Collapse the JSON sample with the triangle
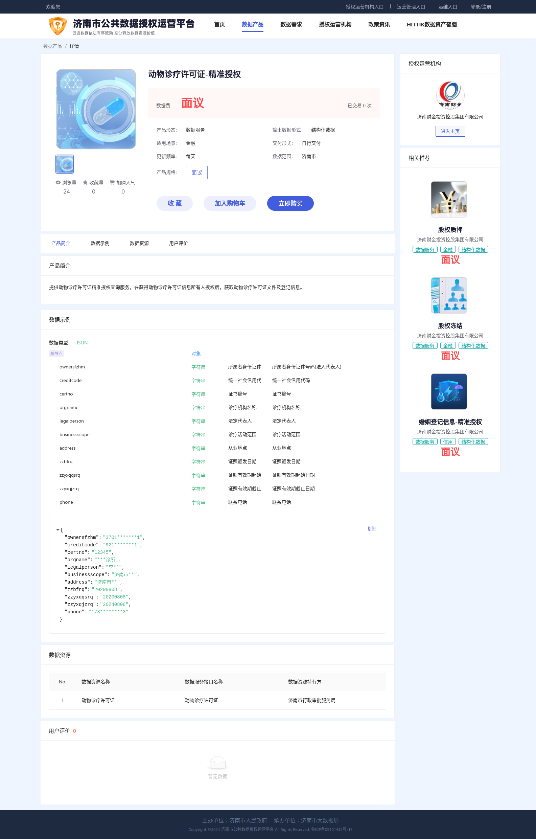Viewport: 536px width, 839px height. 57,529
